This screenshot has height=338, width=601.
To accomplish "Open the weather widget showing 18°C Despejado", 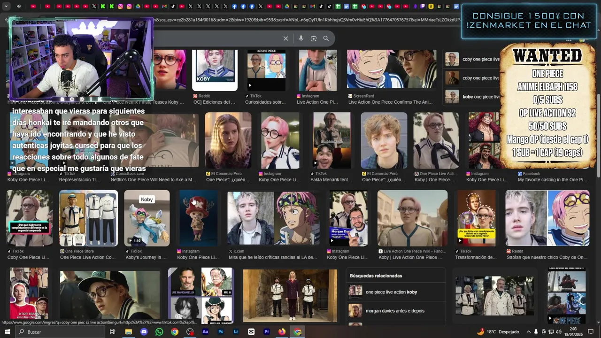I will (498, 332).
